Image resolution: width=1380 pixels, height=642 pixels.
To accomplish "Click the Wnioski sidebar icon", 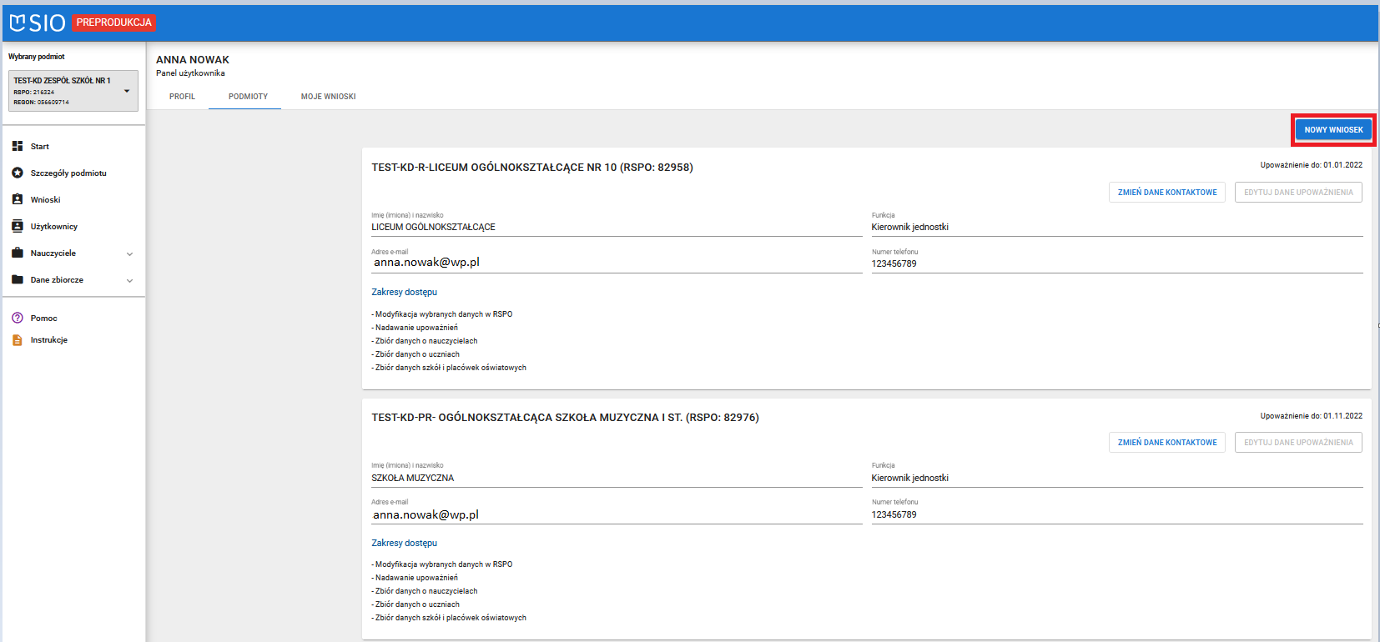I will tap(18, 199).
